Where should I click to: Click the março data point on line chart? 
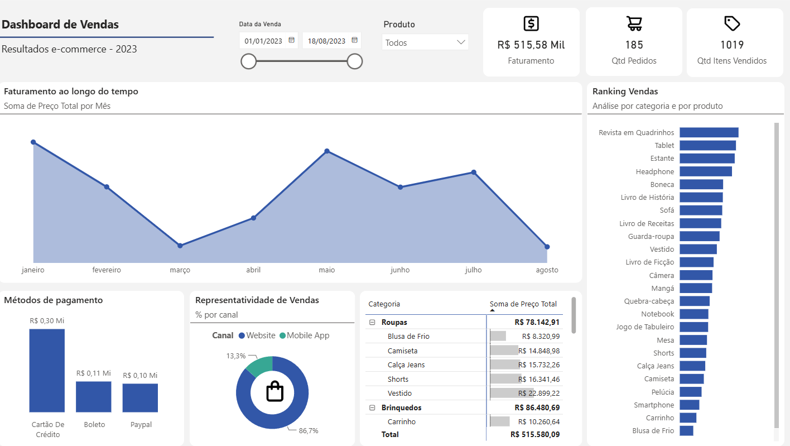(x=180, y=246)
